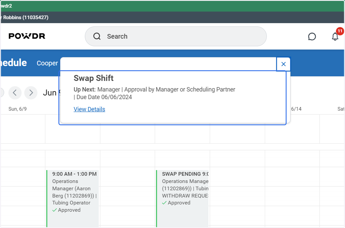Go to next week arrow
This screenshot has height=228, width=345.
point(31,93)
